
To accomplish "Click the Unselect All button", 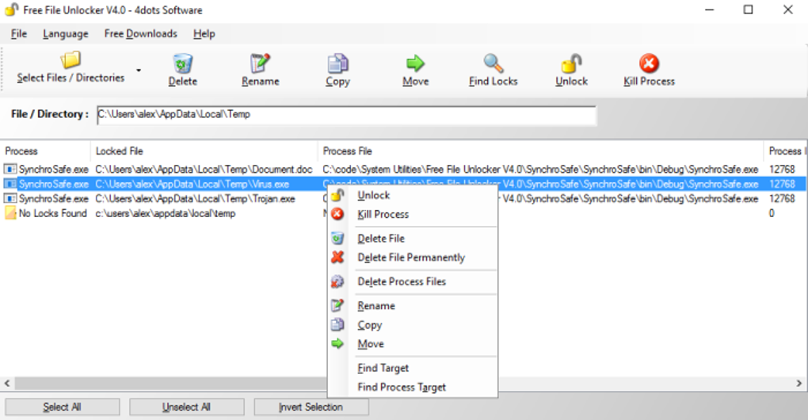I will [x=186, y=407].
